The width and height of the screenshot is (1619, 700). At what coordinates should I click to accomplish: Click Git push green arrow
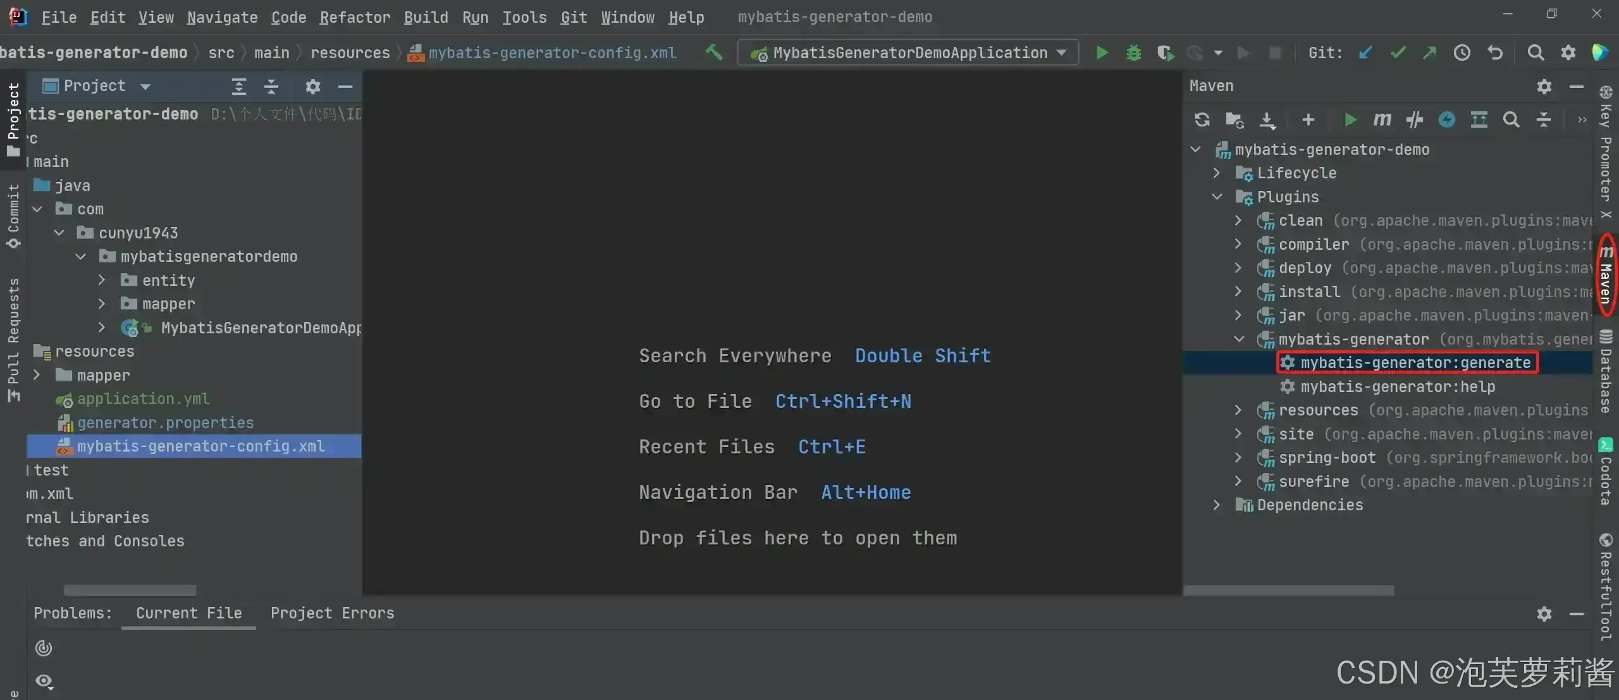1429,52
